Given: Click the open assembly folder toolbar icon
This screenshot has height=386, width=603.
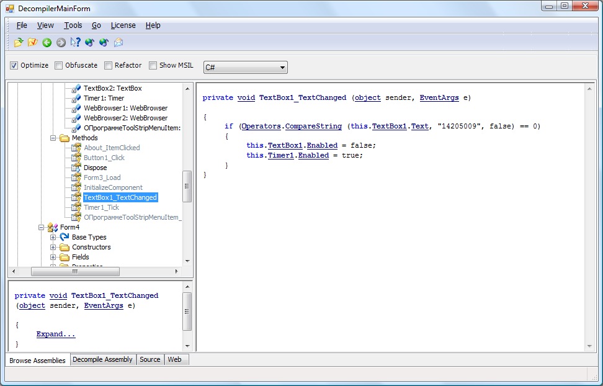Looking at the screenshot, I should click(19, 42).
